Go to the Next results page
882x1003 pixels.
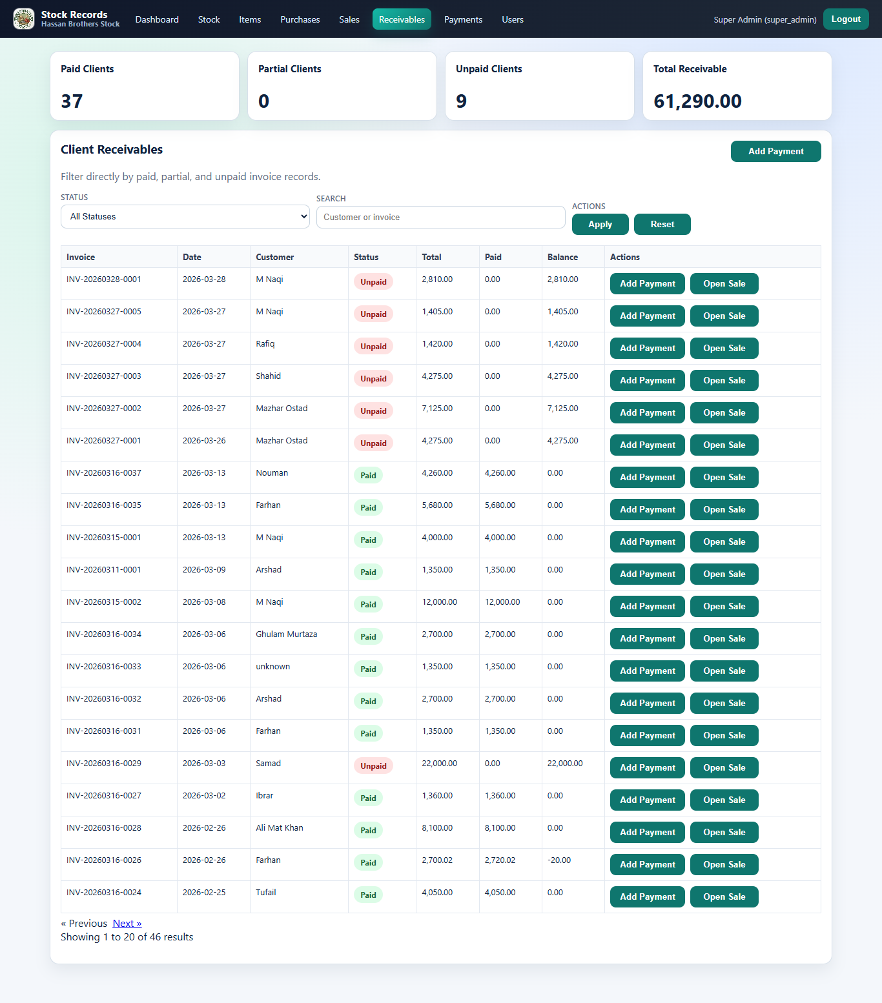click(x=127, y=924)
